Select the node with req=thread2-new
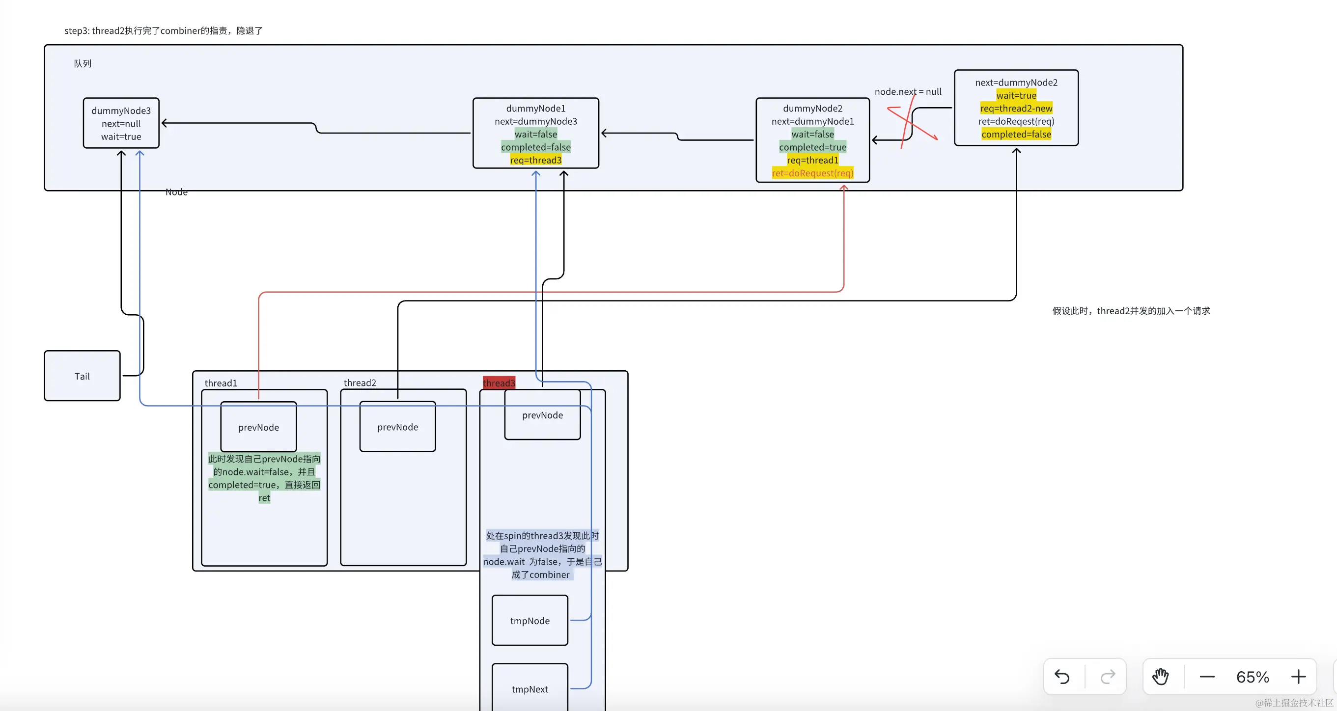 point(1016,108)
